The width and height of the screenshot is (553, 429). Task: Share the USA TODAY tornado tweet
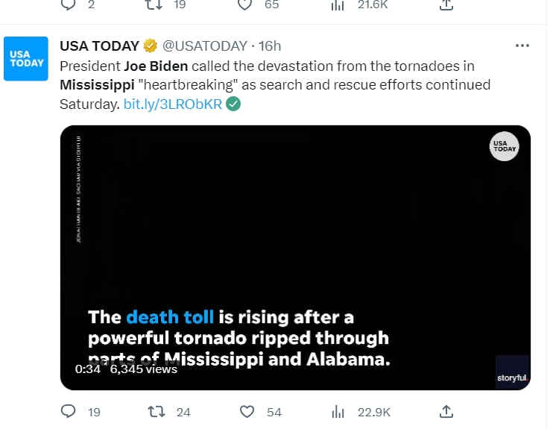[x=446, y=411]
